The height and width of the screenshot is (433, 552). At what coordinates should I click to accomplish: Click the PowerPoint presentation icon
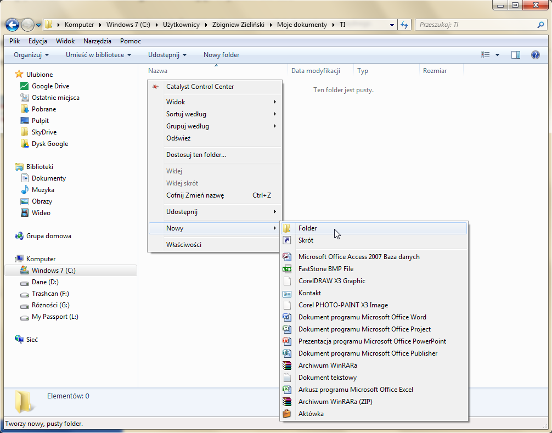click(287, 341)
